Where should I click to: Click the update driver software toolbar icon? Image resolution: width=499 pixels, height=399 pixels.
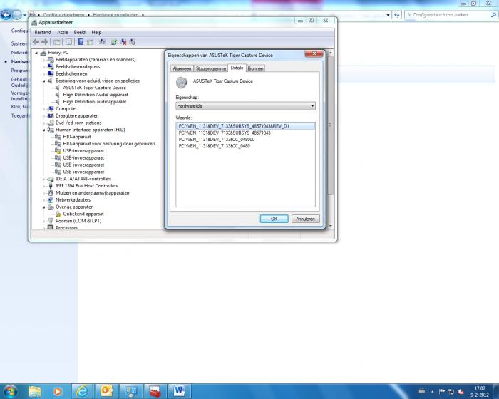click(114, 42)
